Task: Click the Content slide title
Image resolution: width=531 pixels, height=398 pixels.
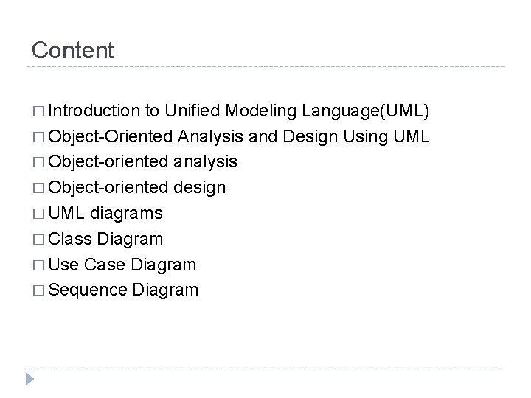Action: coord(73,51)
